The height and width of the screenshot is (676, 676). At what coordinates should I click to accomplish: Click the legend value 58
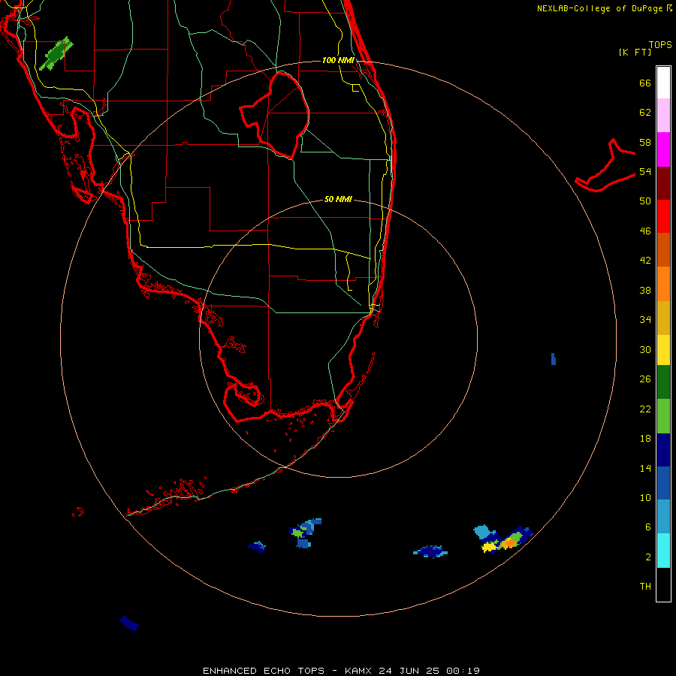click(x=645, y=142)
